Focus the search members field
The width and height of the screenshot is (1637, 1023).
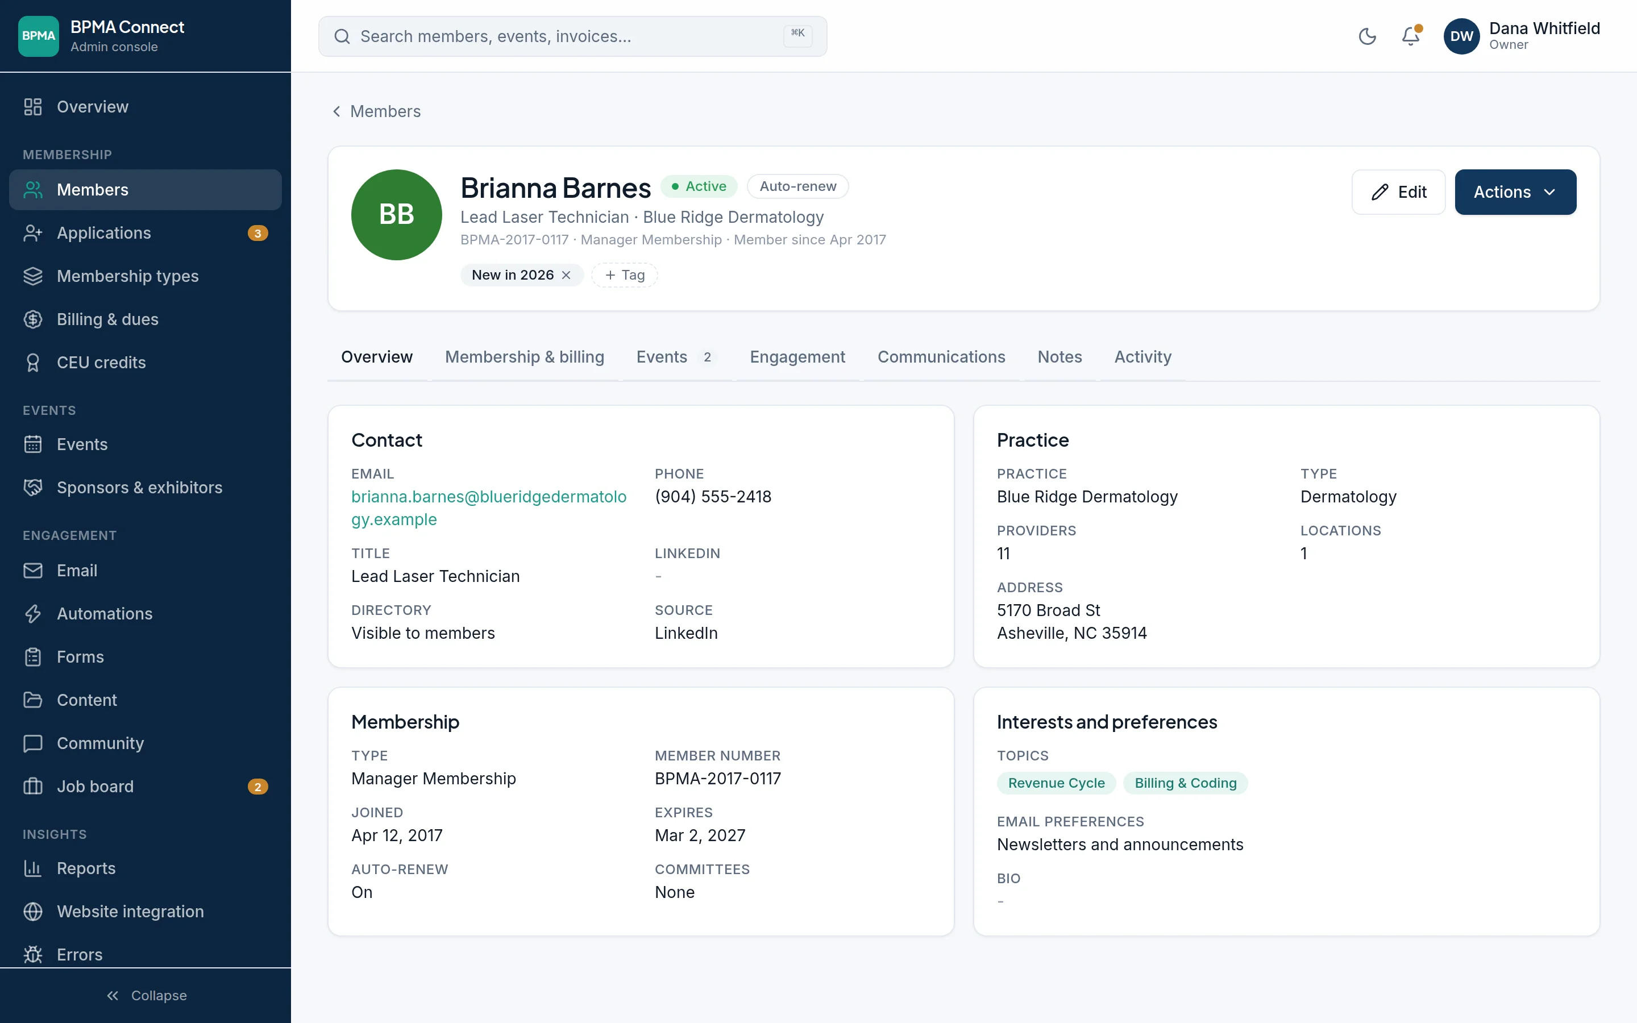click(572, 36)
